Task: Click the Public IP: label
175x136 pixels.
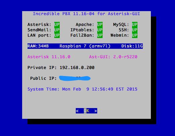Action: click(44, 78)
